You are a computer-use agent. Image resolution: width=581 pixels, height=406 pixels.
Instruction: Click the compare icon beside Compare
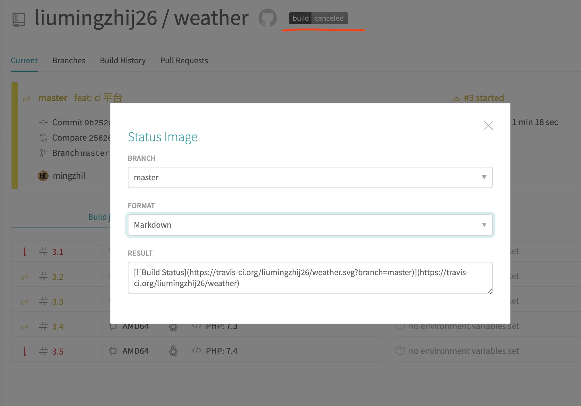pos(43,138)
